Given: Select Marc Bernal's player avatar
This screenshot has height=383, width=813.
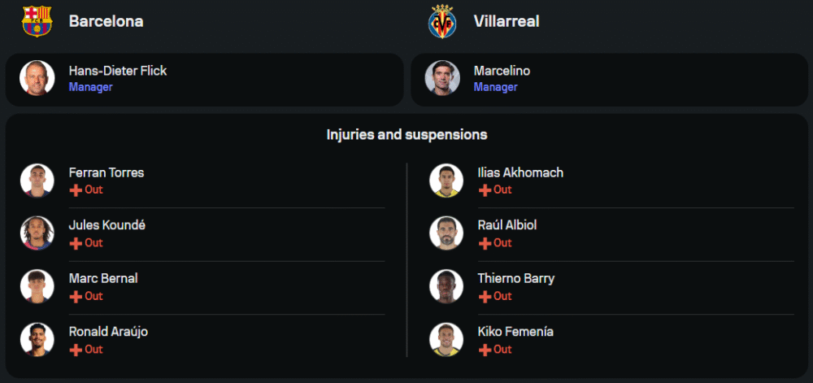Looking at the screenshot, I should pyautogui.click(x=37, y=286).
